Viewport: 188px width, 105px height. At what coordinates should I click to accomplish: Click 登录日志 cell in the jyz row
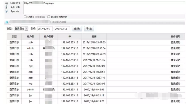coord(14,95)
